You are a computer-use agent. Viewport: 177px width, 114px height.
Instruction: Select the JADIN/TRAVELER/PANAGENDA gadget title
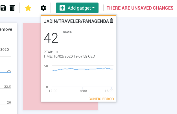[76, 21]
